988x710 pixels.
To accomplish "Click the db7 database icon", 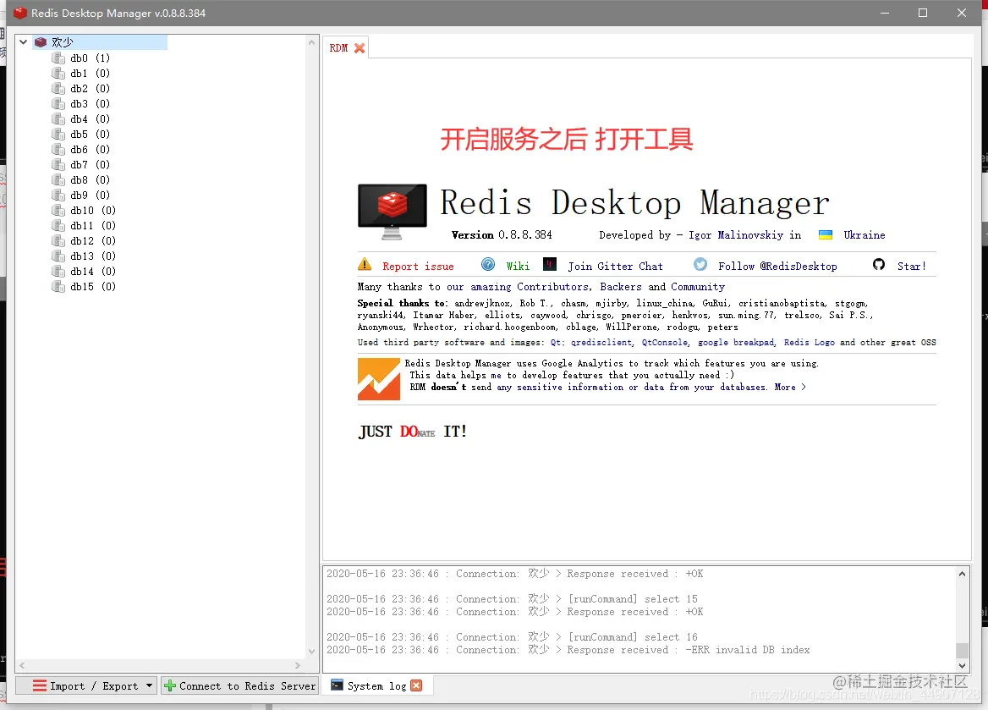I will point(58,164).
